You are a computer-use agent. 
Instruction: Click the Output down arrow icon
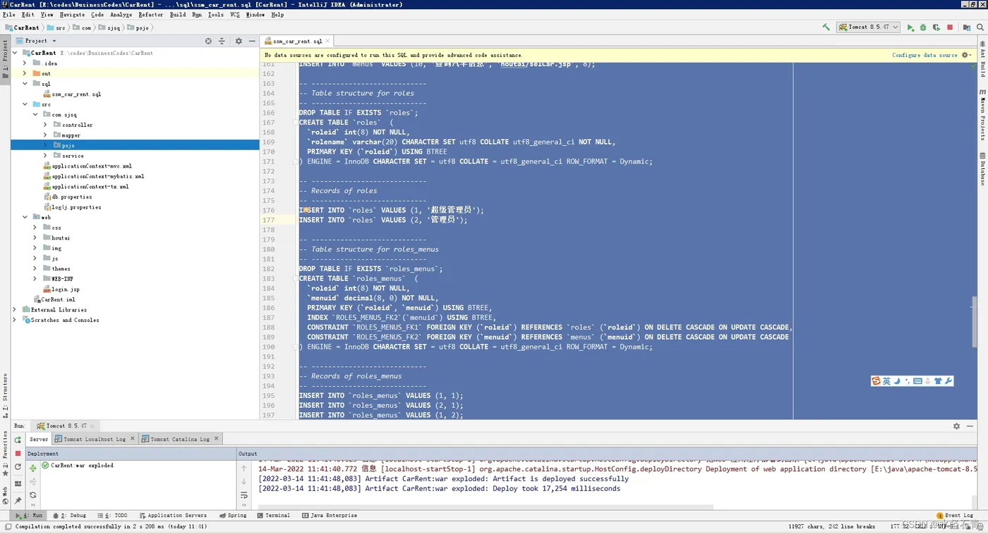tap(244, 482)
